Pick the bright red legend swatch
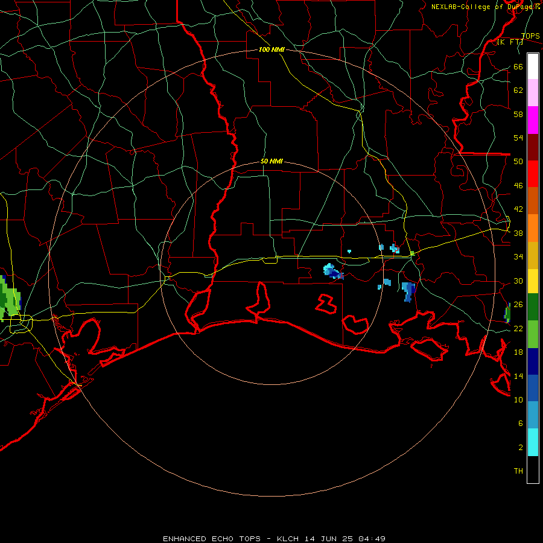The width and height of the screenshot is (543, 543). click(x=533, y=174)
